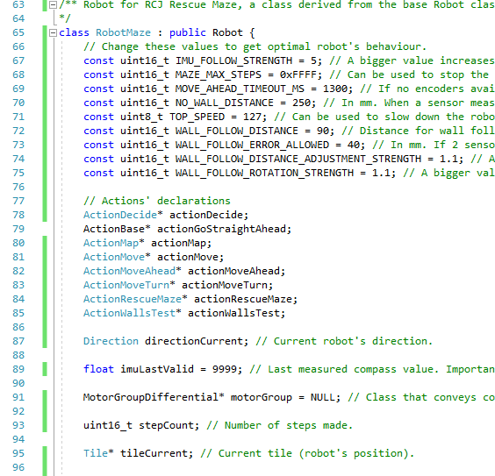This screenshot has width=495, height=476.
Task: Collapse the comment block at line 63
Action: (x=53, y=4)
